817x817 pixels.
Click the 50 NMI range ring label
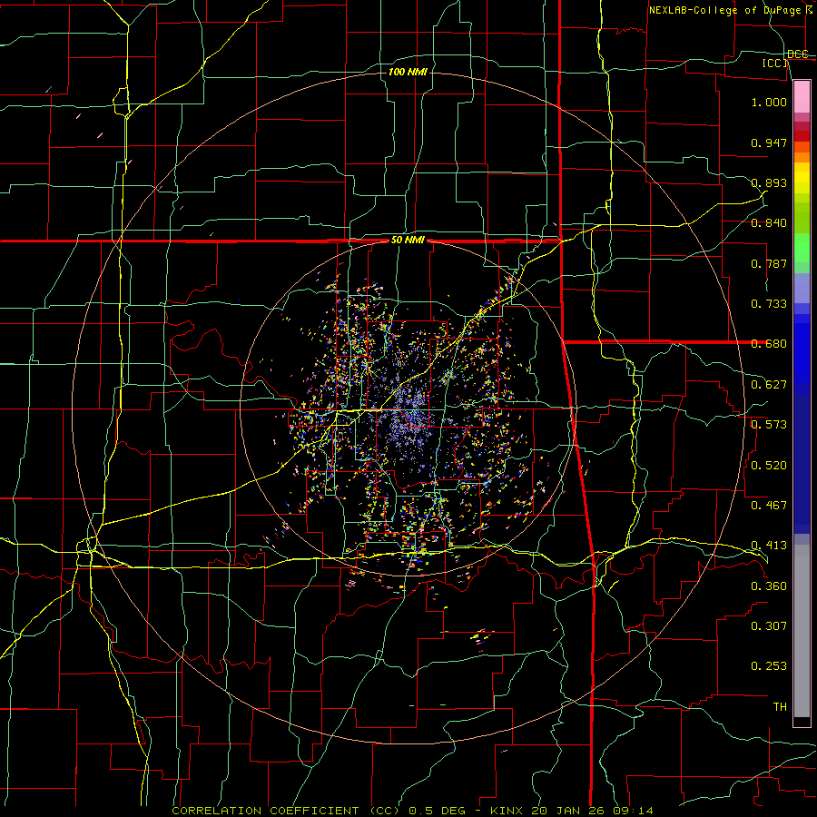point(408,241)
